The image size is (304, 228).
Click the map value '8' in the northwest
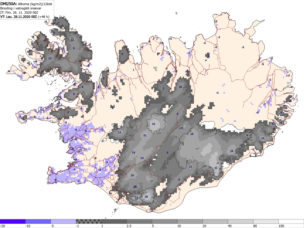click(82, 87)
